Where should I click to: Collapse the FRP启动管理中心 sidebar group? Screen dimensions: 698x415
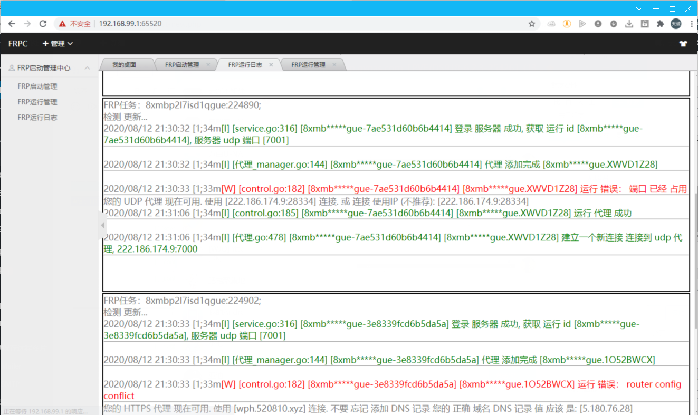[x=88, y=68]
